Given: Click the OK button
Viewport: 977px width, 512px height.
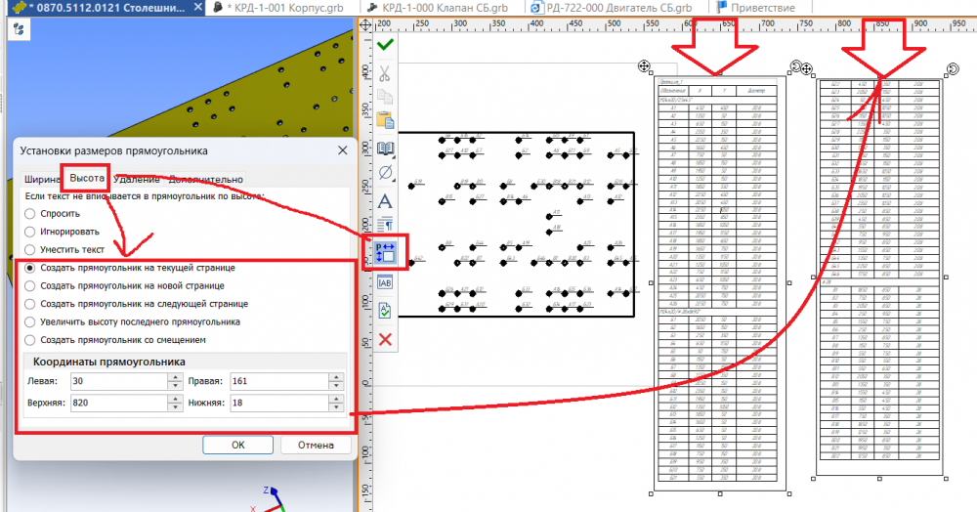Looking at the screenshot, I should click(x=238, y=445).
